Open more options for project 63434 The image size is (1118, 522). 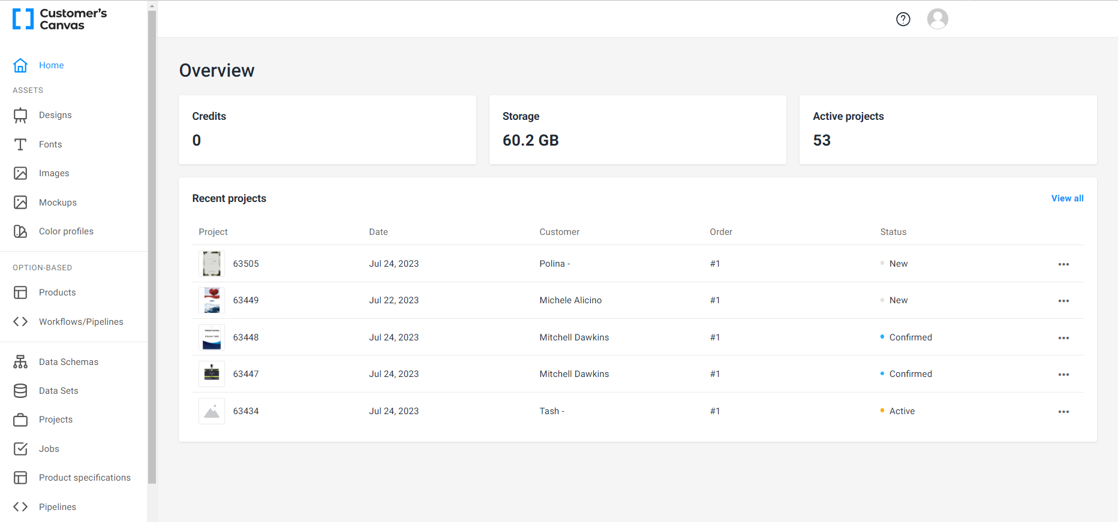tap(1063, 412)
